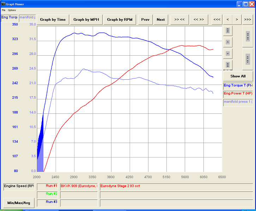Click the vertical compress chevrons button
Viewport: 256px width, 211px height.
(248, 36)
